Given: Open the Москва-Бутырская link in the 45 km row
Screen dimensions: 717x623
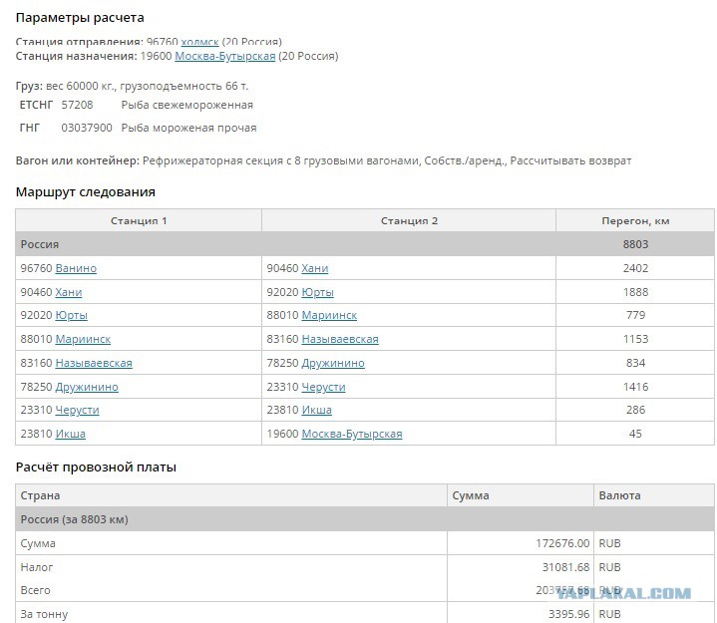Looking at the screenshot, I should point(352,434).
